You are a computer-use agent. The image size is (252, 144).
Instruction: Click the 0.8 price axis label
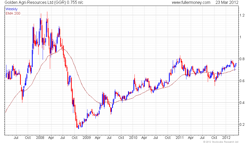coord(242,59)
